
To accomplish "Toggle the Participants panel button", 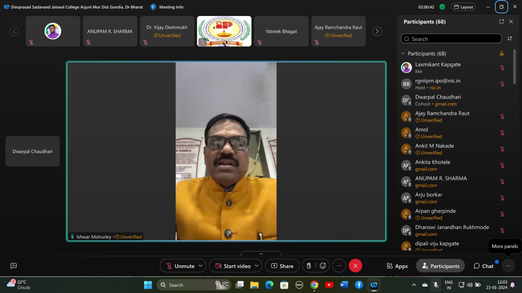I will (440, 266).
